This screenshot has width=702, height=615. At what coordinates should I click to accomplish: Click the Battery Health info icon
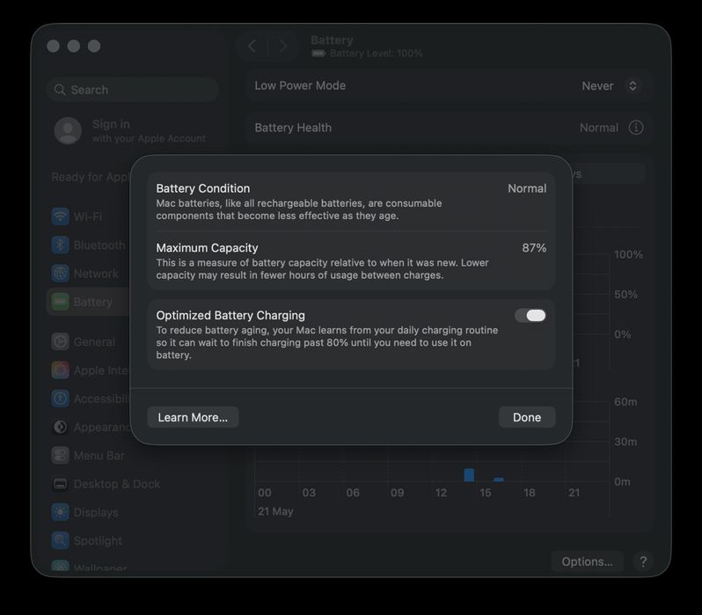[x=636, y=128]
